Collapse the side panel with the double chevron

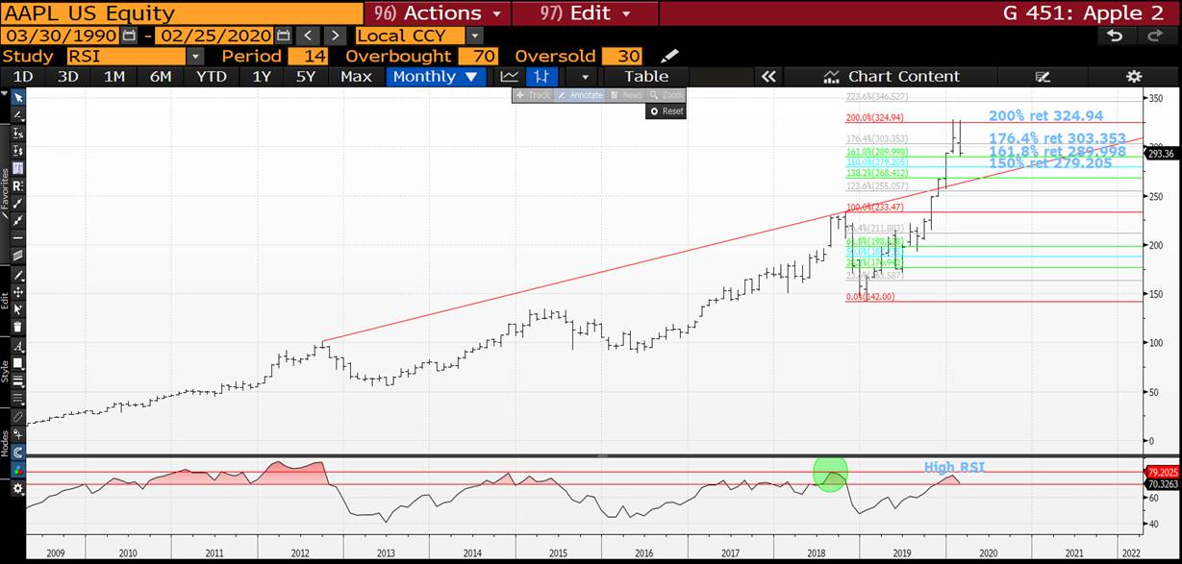[767, 77]
